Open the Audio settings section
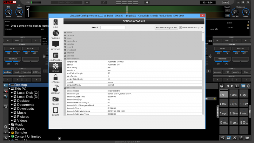 [x=55, y=24]
